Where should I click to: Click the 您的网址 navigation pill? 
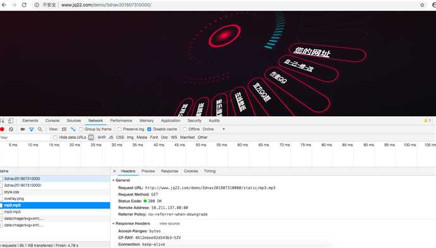[x=327, y=52]
